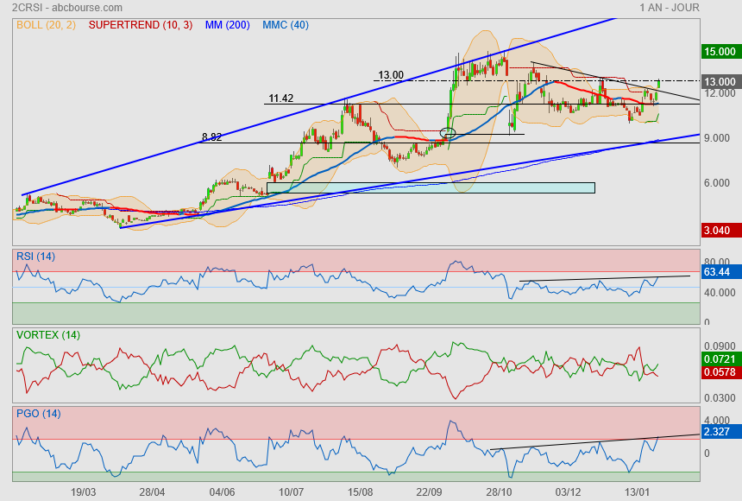Click the 22/09 date on the time axis
The image size is (742, 501).
[429, 491]
